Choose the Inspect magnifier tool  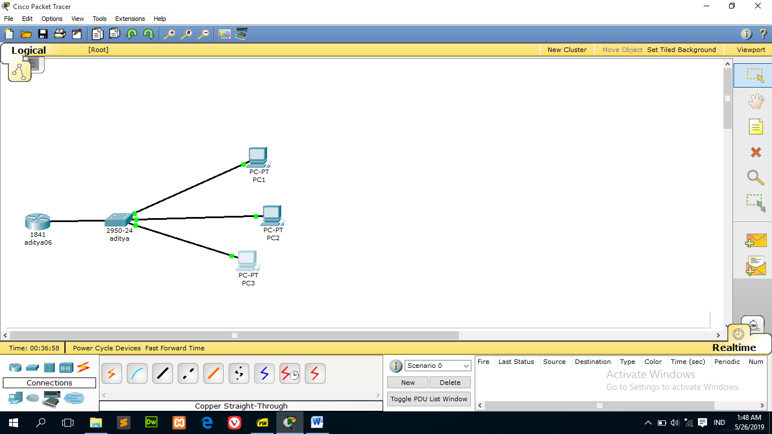click(756, 177)
